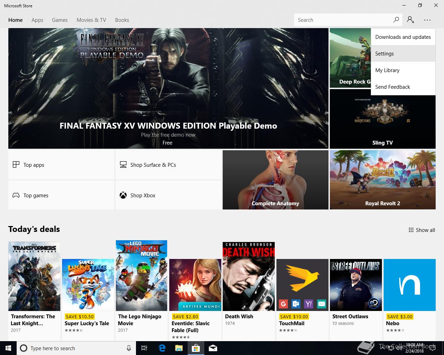Click the SAVE $10.50 badge
This screenshot has width=444, height=355.
[x=80, y=317]
